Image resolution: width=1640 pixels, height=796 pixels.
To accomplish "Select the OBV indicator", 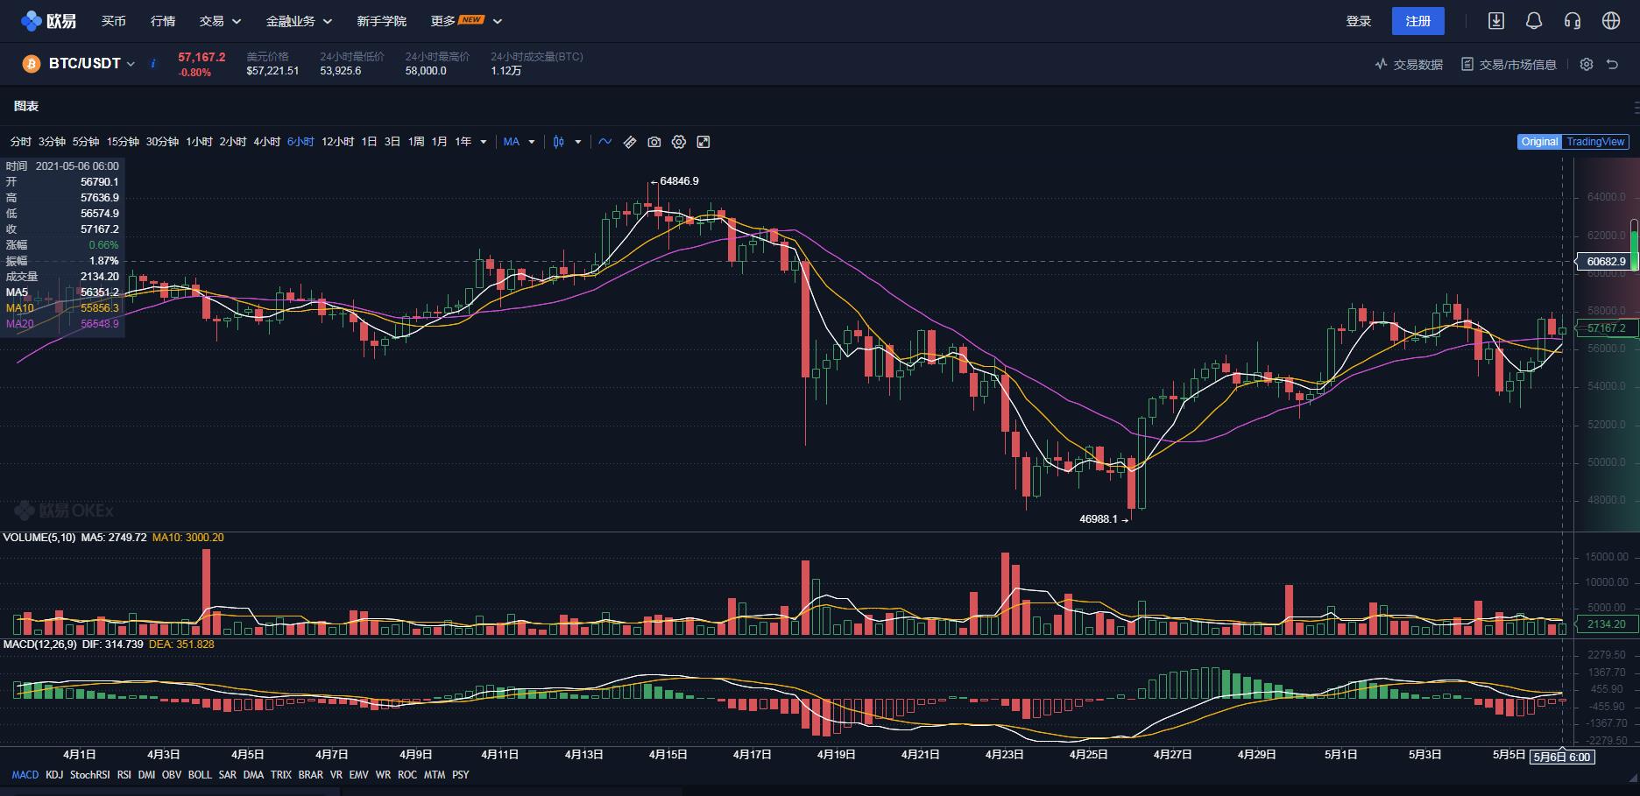I will click(x=172, y=775).
